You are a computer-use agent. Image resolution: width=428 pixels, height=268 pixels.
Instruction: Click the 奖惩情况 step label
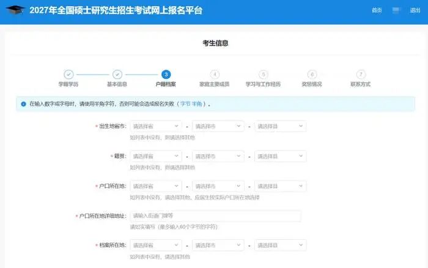point(312,84)
